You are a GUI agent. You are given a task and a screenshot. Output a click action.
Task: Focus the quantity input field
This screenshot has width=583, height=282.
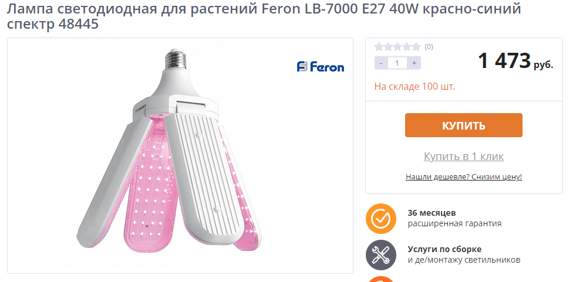coord(397,63)
